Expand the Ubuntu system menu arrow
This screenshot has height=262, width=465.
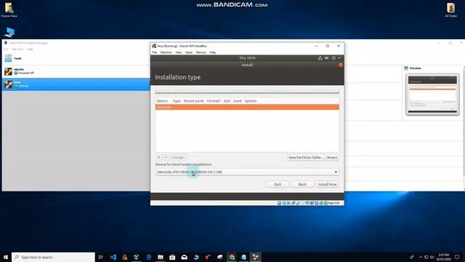(339, 58)
